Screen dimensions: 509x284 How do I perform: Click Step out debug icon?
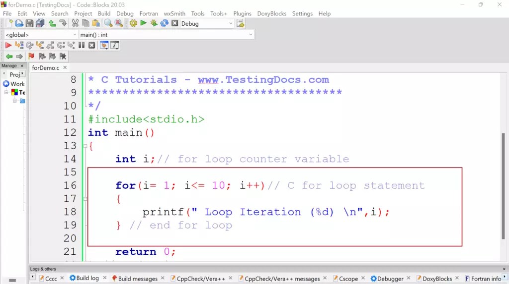coord(50,45)
